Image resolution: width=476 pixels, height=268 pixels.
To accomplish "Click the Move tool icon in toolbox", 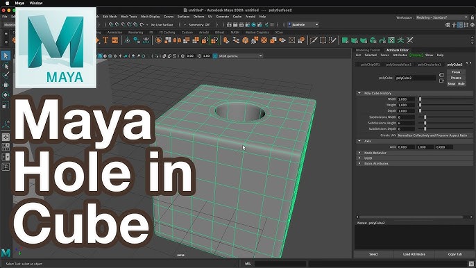I will 6,85.
